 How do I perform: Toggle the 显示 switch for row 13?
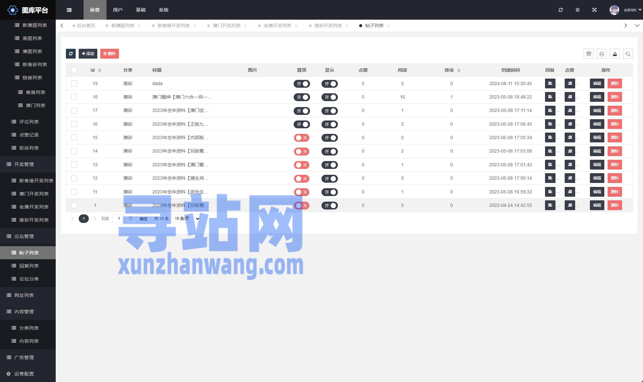click(x=329, y=165)
